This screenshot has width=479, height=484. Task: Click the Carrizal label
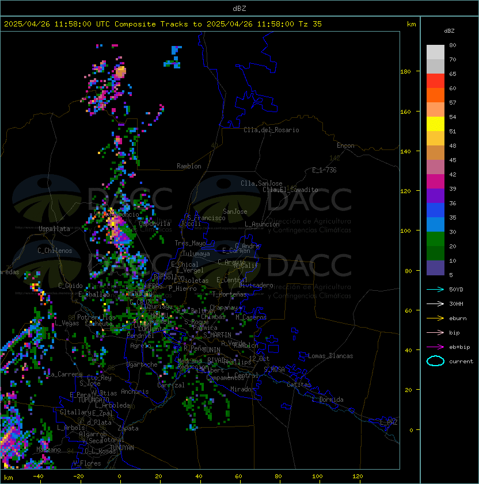(x=170, y=385)
